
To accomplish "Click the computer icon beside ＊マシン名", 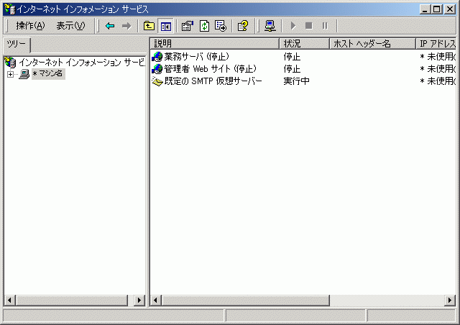I will click(24, 73).
